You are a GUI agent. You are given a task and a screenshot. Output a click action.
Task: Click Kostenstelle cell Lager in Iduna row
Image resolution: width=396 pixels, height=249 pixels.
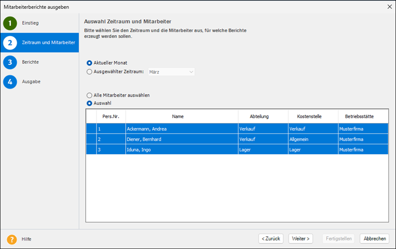click(313, 150)
